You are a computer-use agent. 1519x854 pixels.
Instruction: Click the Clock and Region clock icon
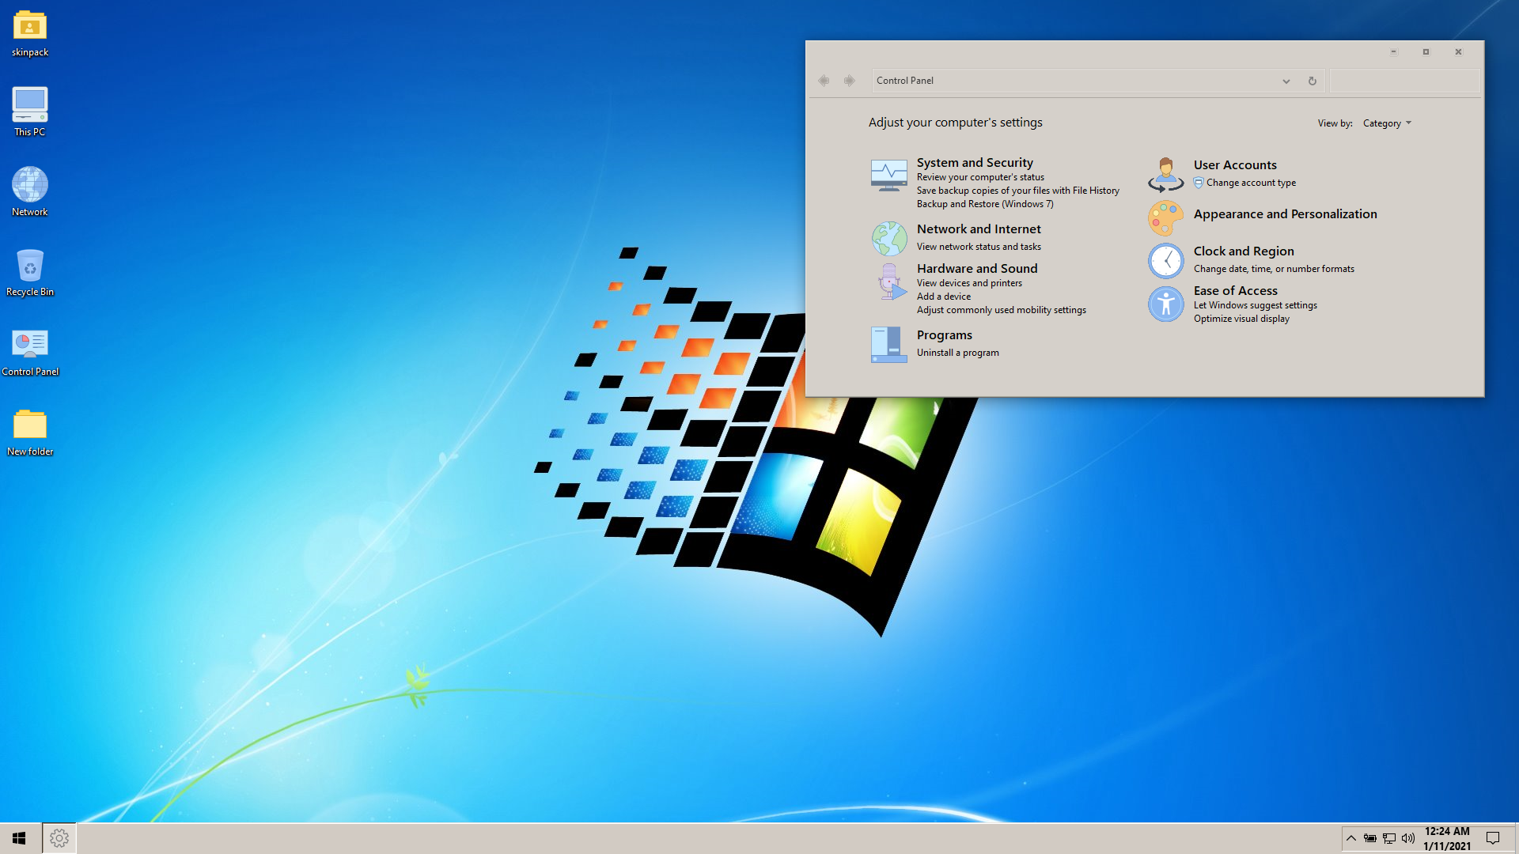point(1165,261)
